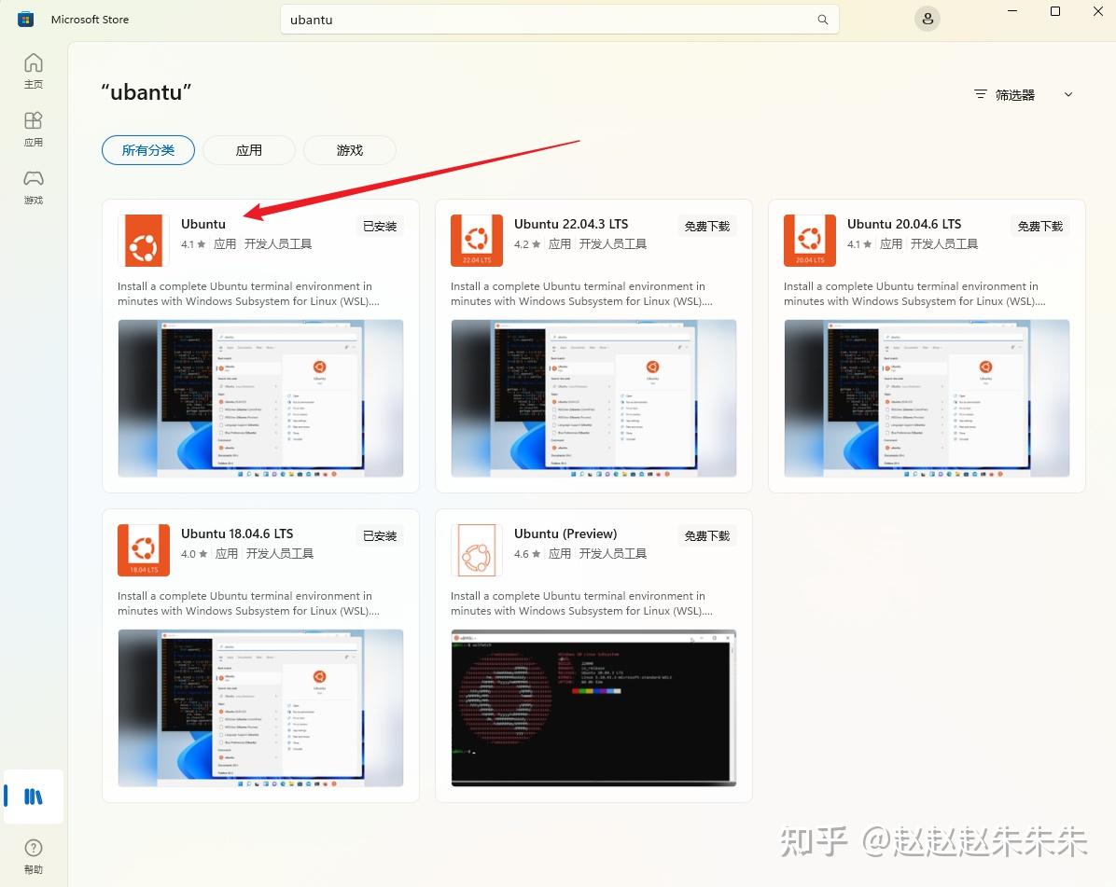Click the 4.0 star rating of Ubuntu 18.04.6
Image resolution: width=1116 pixels, height=887 pixels.
[194, 553]
